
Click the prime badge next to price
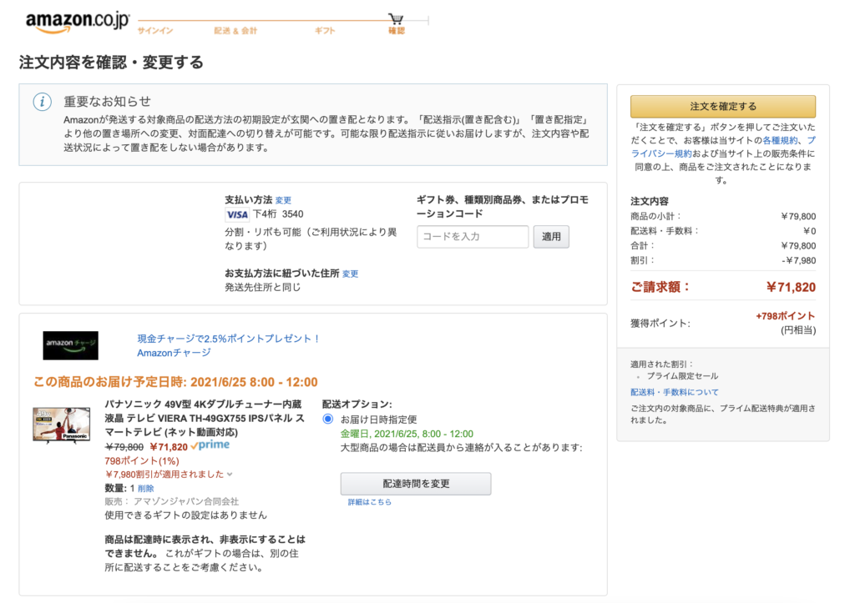(210, 446)
